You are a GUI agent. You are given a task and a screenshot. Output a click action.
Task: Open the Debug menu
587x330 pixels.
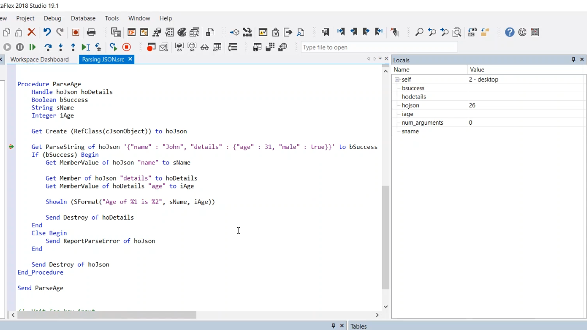pos(52,18)
